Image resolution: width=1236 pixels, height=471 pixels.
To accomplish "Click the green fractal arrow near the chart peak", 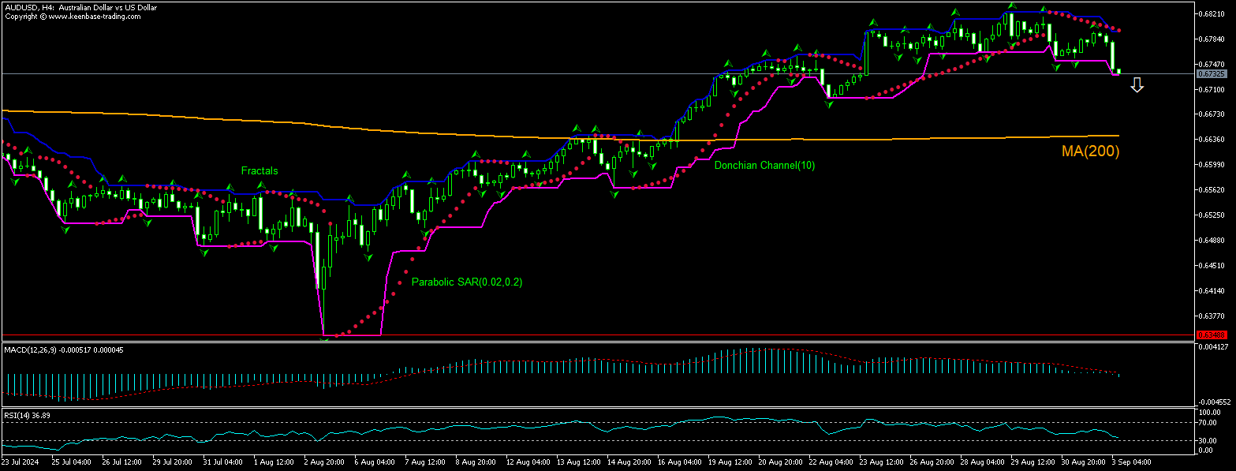I will click(1012, 6).
